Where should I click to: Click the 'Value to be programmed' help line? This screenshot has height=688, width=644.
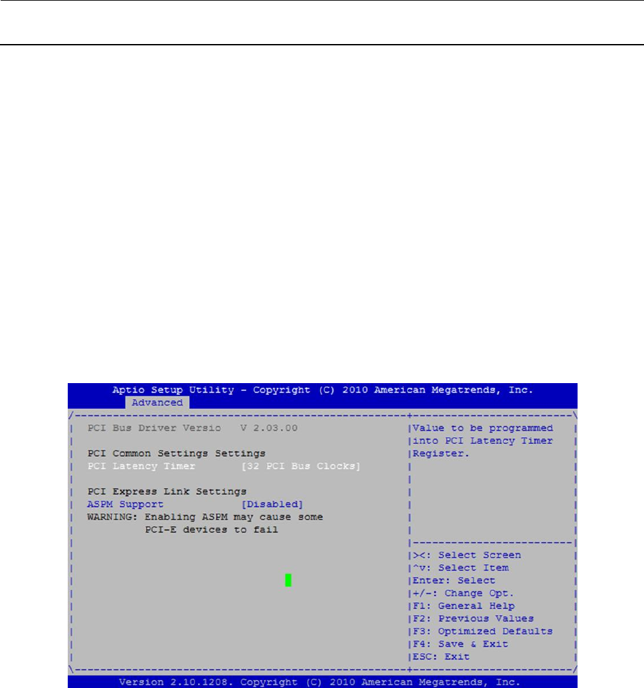point(483,428)
